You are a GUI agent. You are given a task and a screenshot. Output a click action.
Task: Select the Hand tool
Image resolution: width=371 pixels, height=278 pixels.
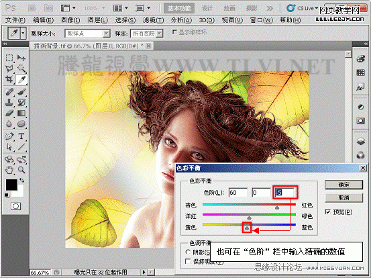point(9,170)
